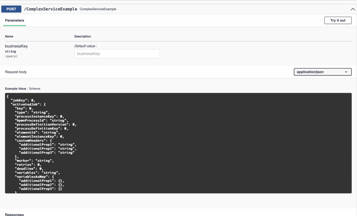The height and width of the screenshot is (216, 357).
Task: Click the Description column header
Action: (x=83, y=36)
